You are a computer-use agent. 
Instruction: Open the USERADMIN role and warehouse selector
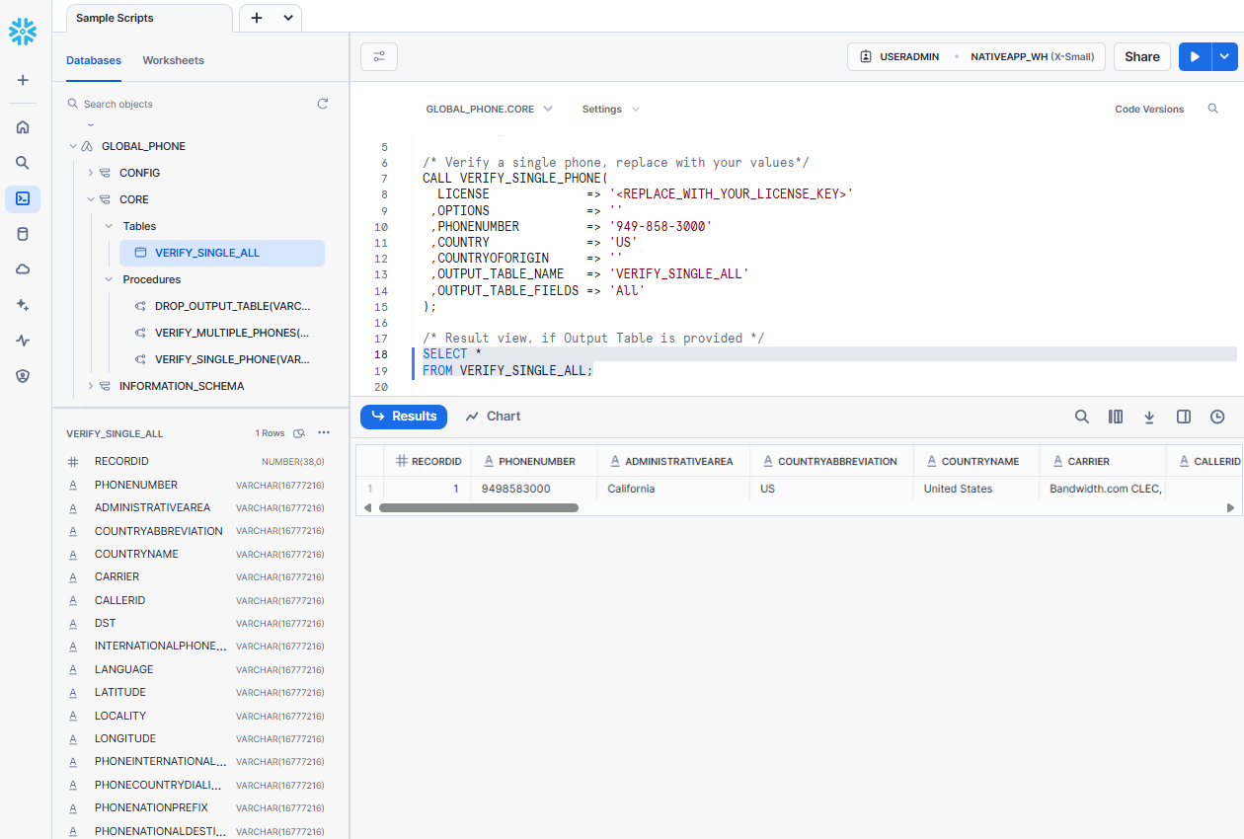point(975,57)
